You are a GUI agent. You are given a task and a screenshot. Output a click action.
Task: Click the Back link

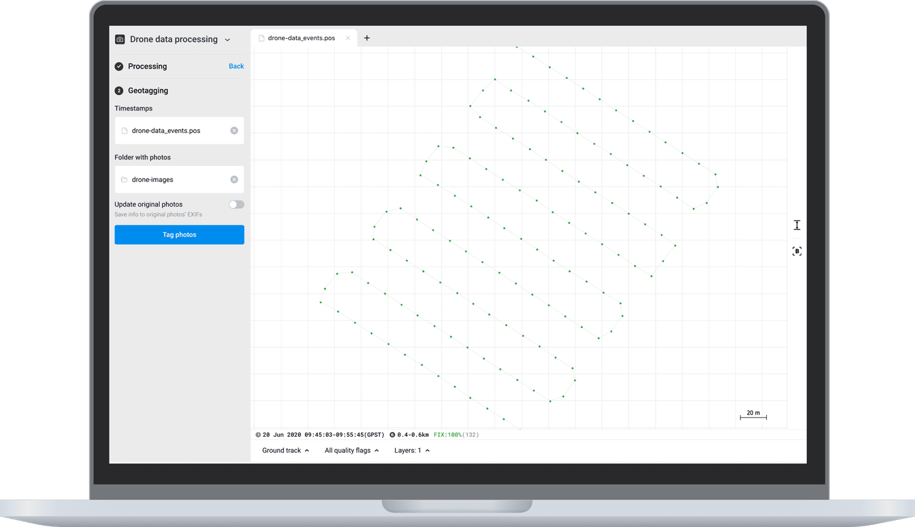point(236,66)
